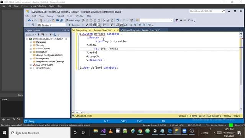Expand the Databases tree node
The image size is (245, 138).
tap(31, 42)
